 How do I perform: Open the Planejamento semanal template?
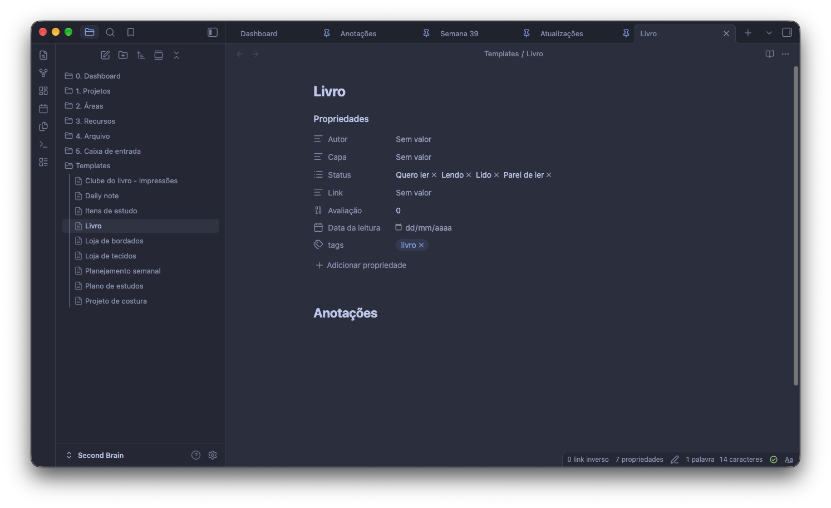(122, 271)
